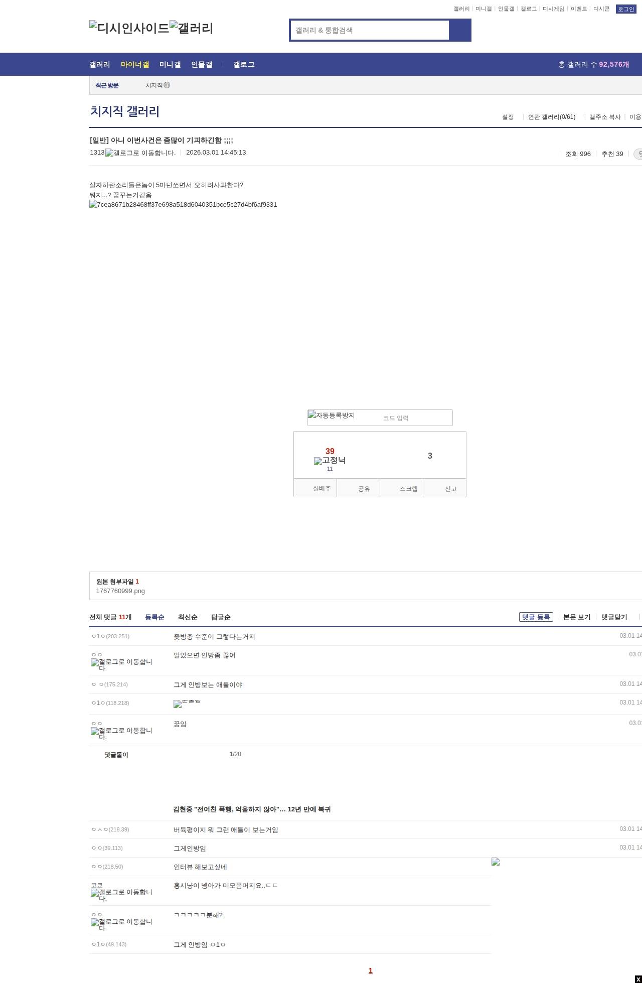
Task: Click 갤주소 복사 link
Action: coord(605,117)
